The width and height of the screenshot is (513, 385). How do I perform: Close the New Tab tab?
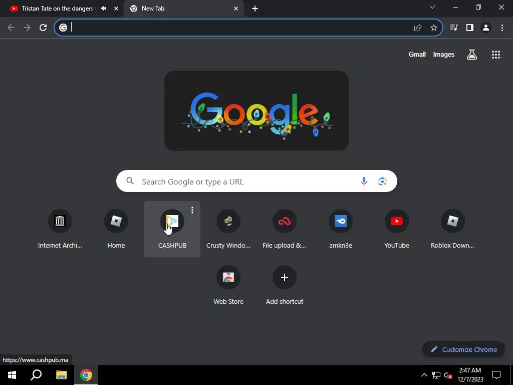click(x=236, y=9)
